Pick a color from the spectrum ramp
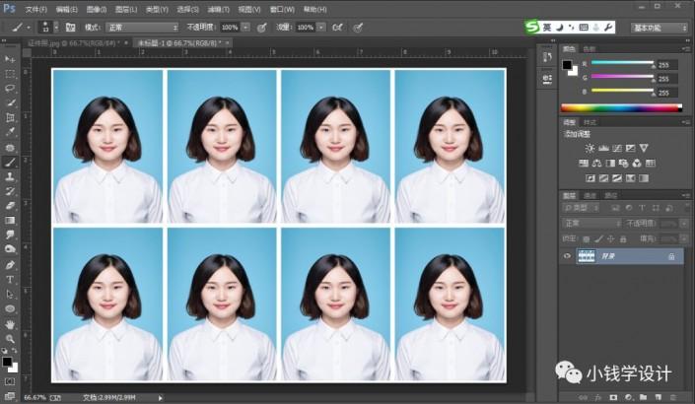695x404 pixels. pyautogui.click(x=616, y=106)
